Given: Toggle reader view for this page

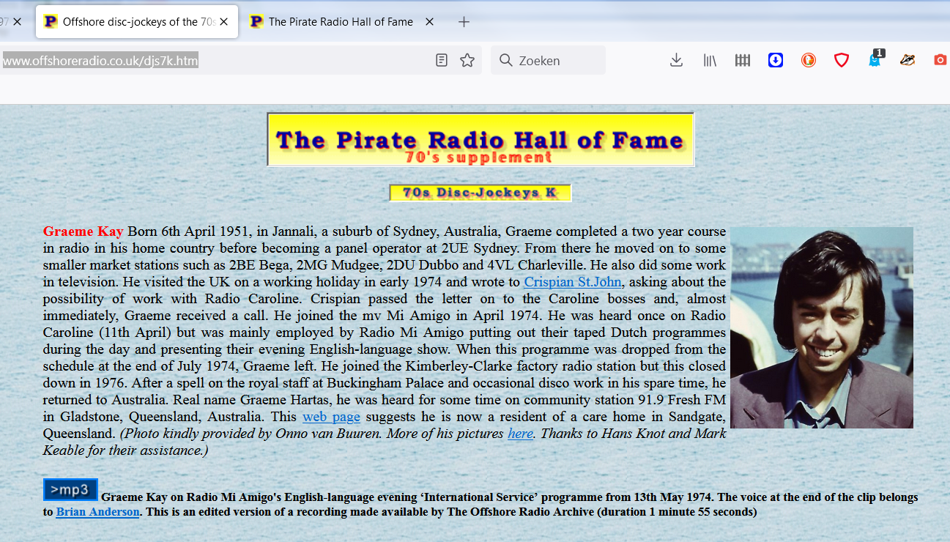Looking at the screenshot, I should point(441,60).
